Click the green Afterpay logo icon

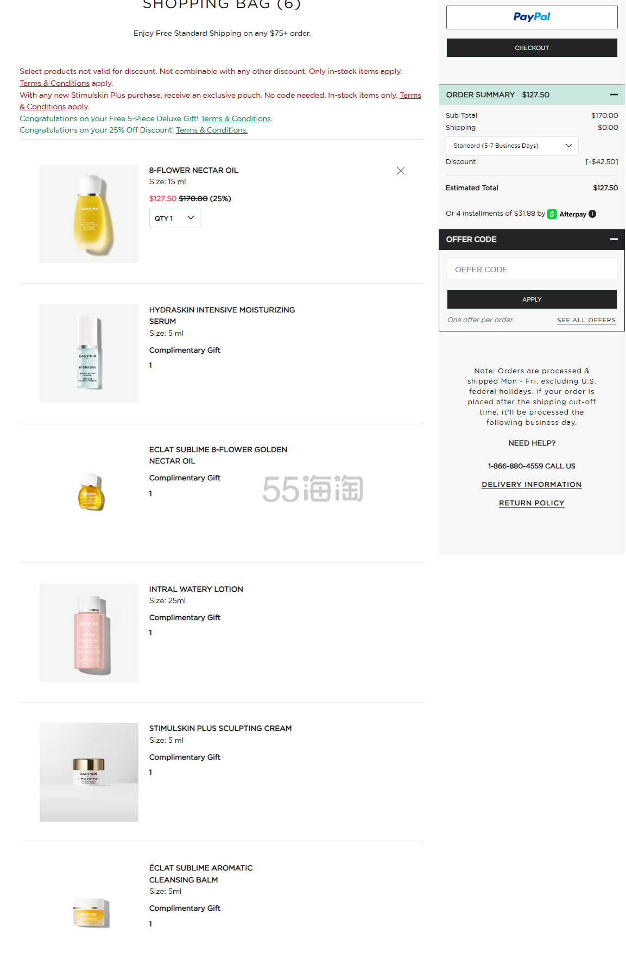[x=552, y=214]
